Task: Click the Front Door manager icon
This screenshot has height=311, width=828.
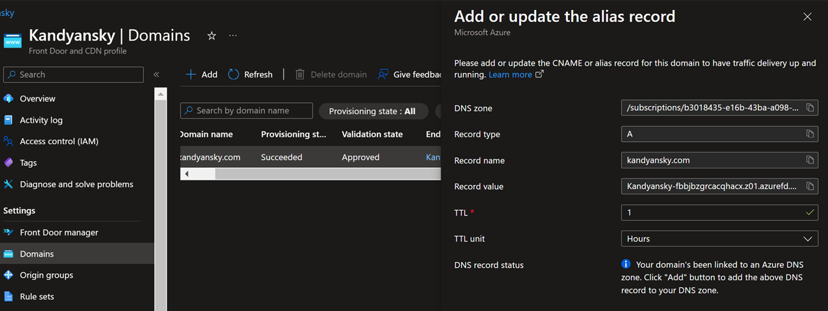Action: (x=9, y=232)
